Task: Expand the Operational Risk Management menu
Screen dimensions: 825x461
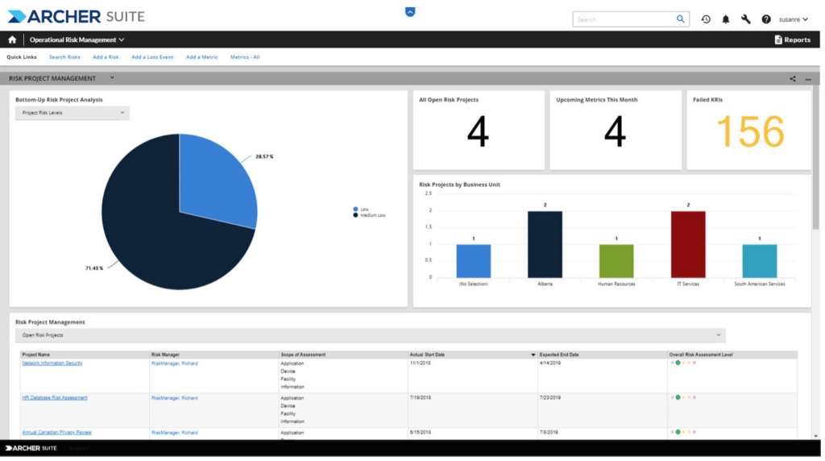Action: point(77,39)
